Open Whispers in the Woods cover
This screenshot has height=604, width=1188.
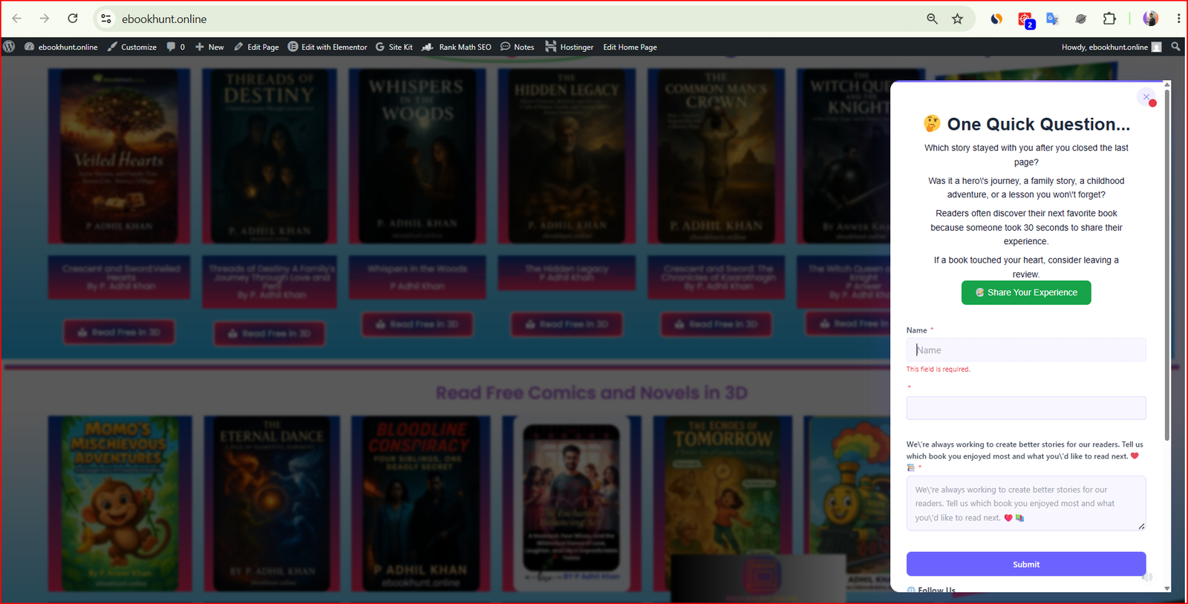tap(417, 156)
